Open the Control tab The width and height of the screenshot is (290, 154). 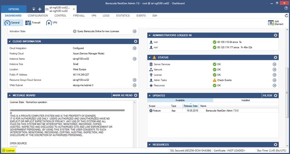(60, 16)
